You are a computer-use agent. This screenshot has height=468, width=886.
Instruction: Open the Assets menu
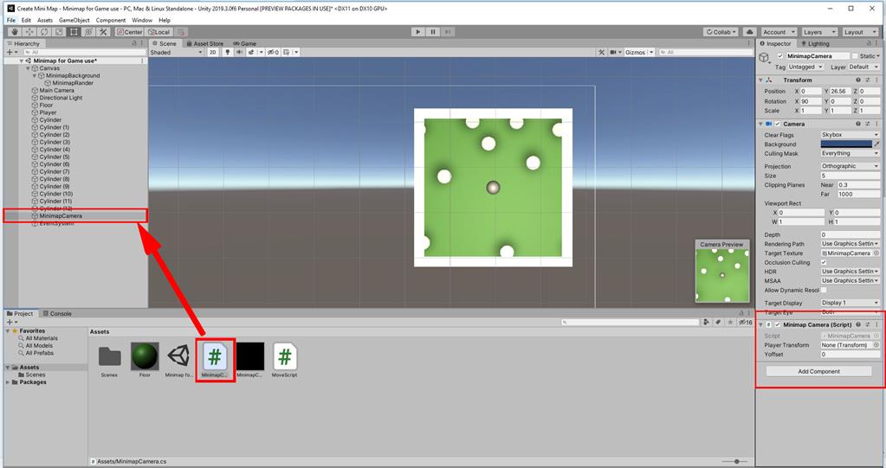[x=45, y=20]
